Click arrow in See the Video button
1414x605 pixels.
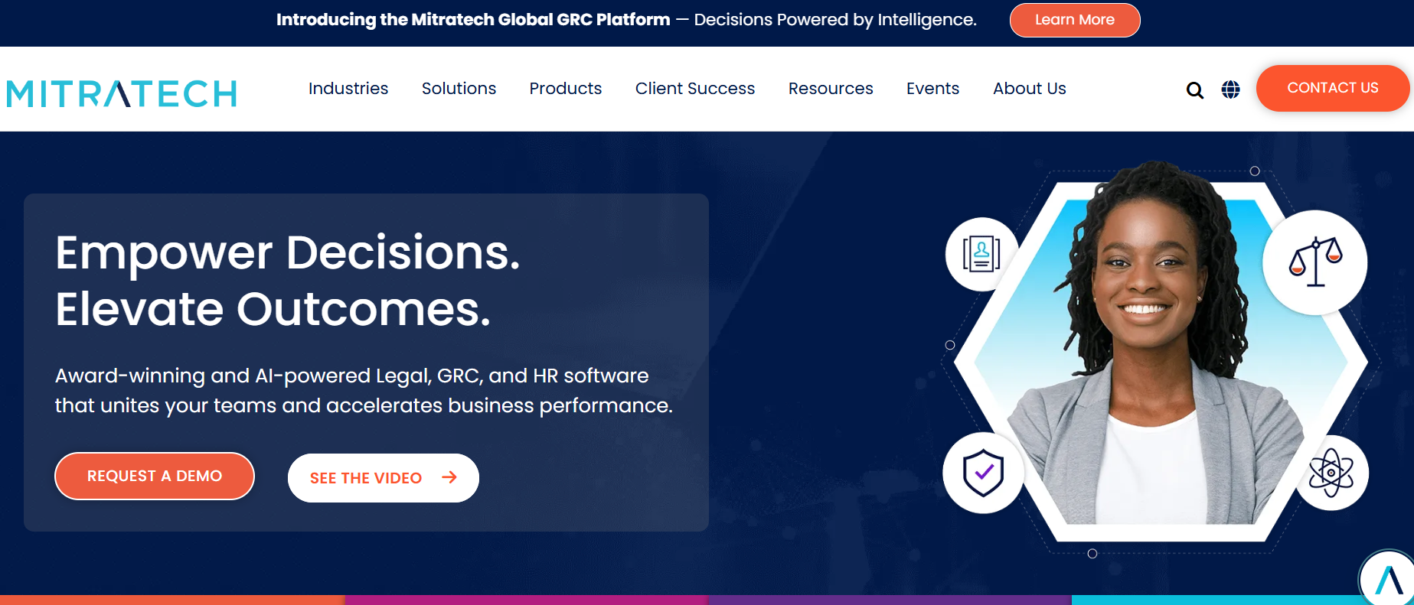[449, 477]
